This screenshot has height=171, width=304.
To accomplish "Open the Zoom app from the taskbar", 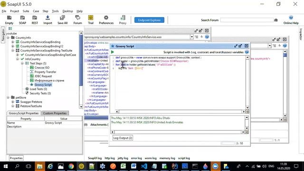I will (215, 166).
